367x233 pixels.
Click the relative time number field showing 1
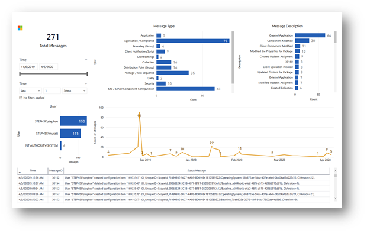click(52, 90)
